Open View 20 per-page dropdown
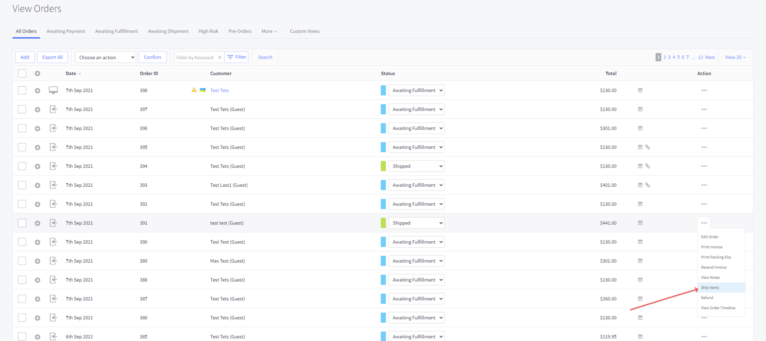766x341 pixels. (x=735, y=57)
